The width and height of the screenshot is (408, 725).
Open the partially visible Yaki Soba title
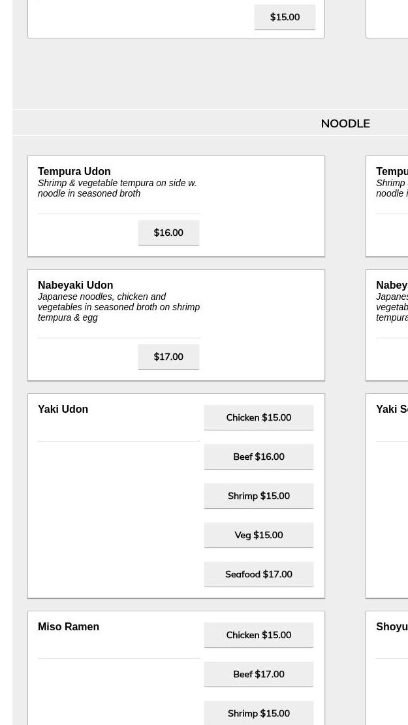(392, 409)
